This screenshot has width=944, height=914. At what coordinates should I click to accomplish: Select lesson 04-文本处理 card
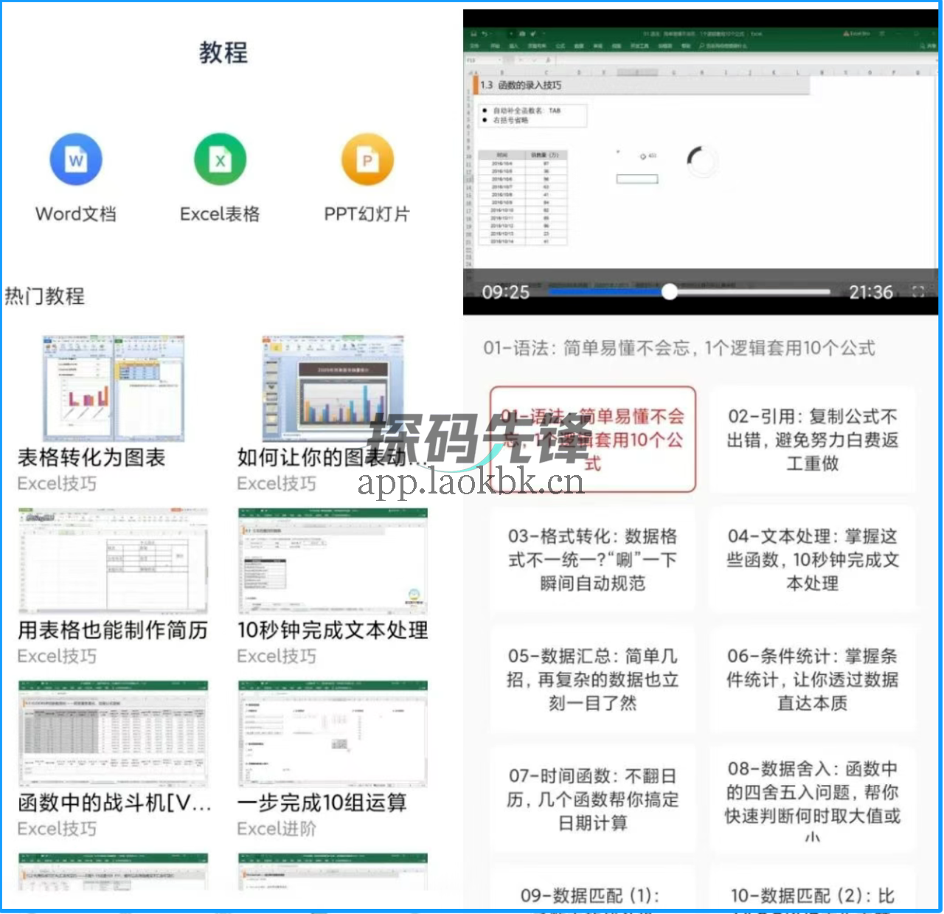tap(813, 559)
